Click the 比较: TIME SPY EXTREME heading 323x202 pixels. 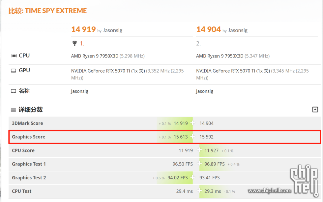(x=47, y=11)
